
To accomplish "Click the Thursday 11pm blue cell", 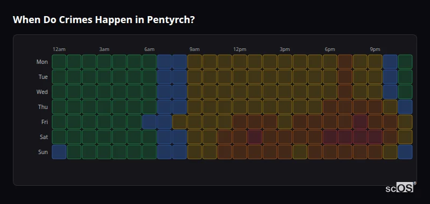I will tap(405, 106).
